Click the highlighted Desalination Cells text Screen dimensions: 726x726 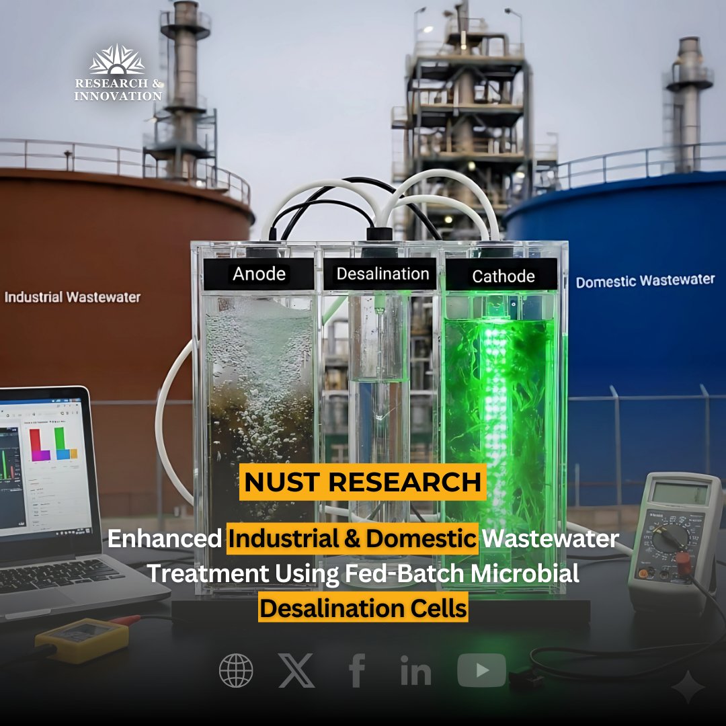click(363, 608)
